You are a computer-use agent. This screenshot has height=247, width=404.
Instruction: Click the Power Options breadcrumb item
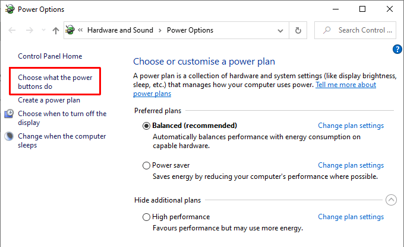pyautogui.click(x=189, y=30)
